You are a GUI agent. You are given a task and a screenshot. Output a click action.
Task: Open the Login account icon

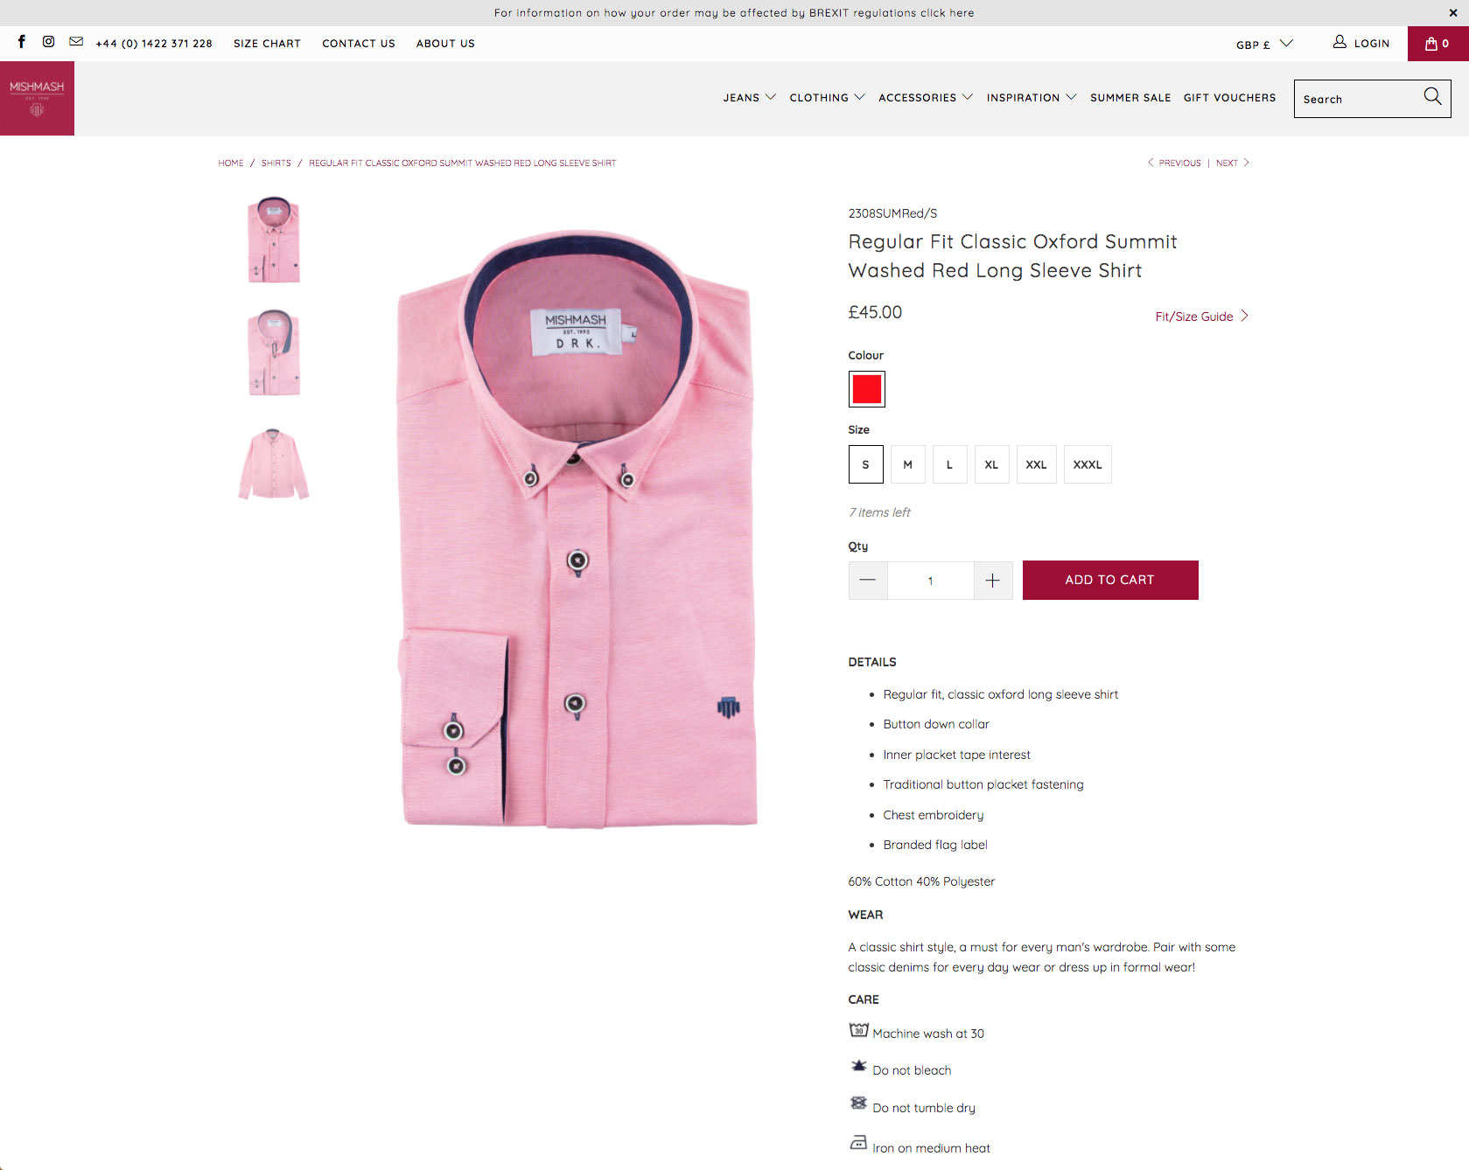[1340, 42]
